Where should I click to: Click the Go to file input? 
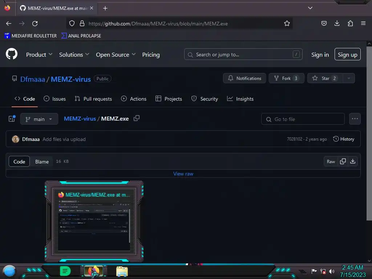pos(303,119)
